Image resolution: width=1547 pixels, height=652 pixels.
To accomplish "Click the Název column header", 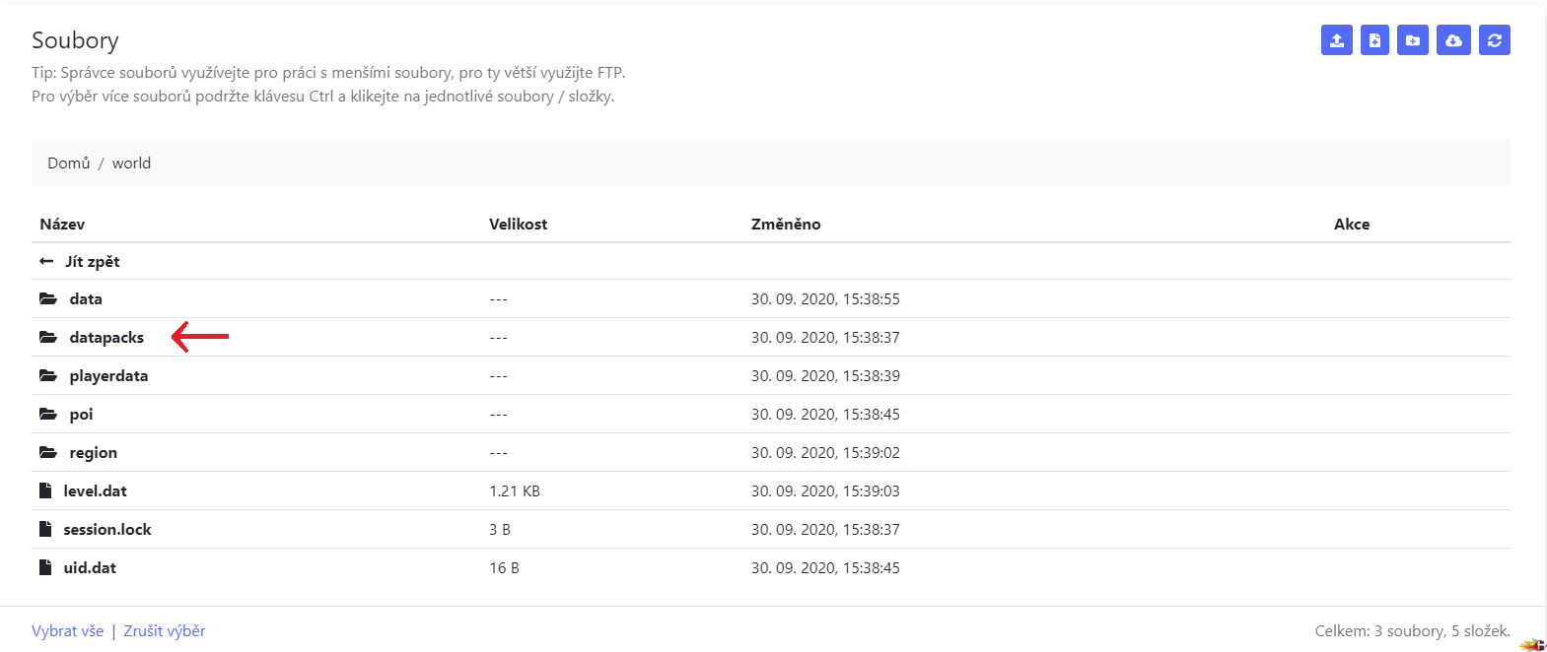I will coord(62,224).
